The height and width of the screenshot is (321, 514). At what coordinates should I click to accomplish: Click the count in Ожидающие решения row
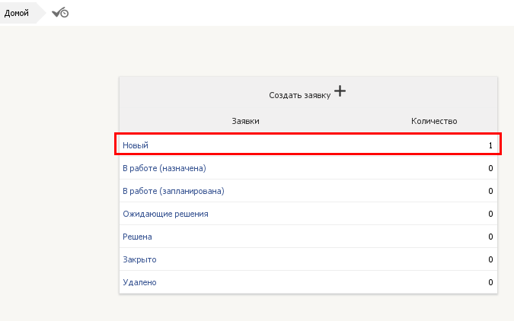[490, 214]
